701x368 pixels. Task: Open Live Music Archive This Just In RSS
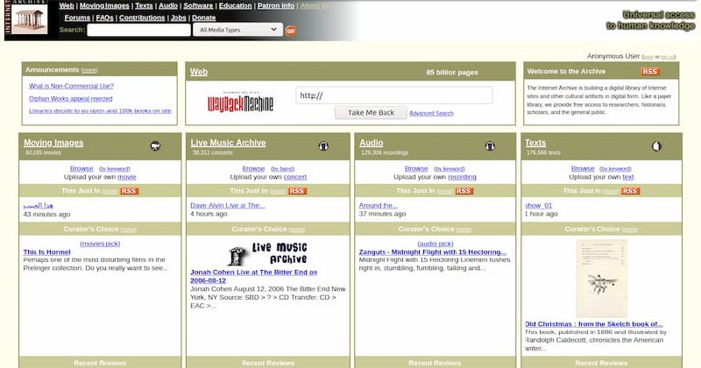(x=297, y=191)
